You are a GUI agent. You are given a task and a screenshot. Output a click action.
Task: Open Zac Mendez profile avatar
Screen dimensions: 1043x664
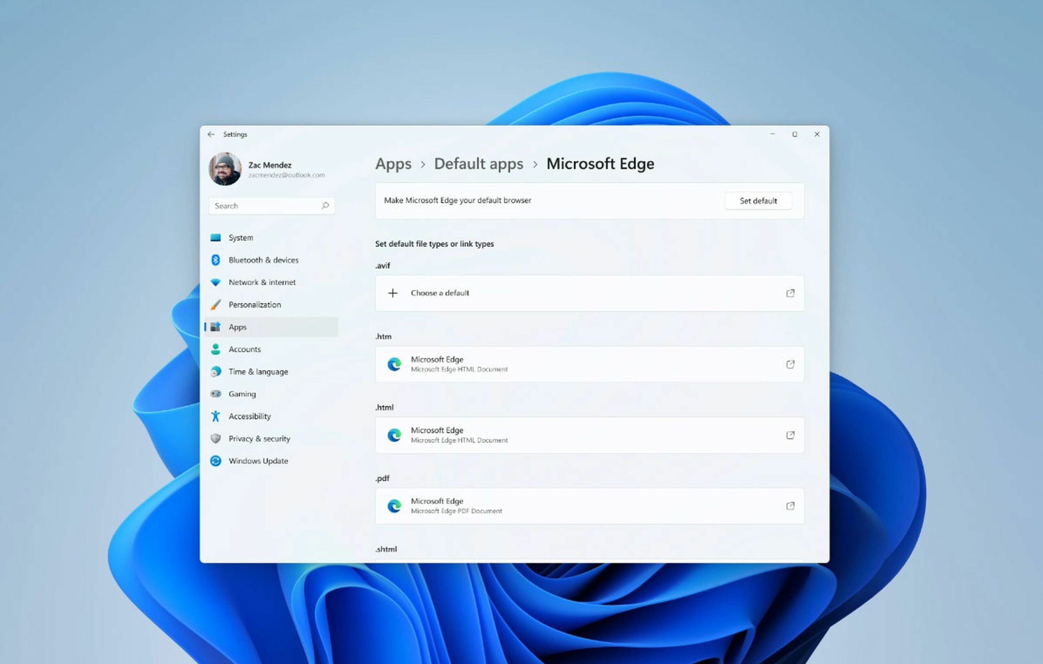(225, 169)
